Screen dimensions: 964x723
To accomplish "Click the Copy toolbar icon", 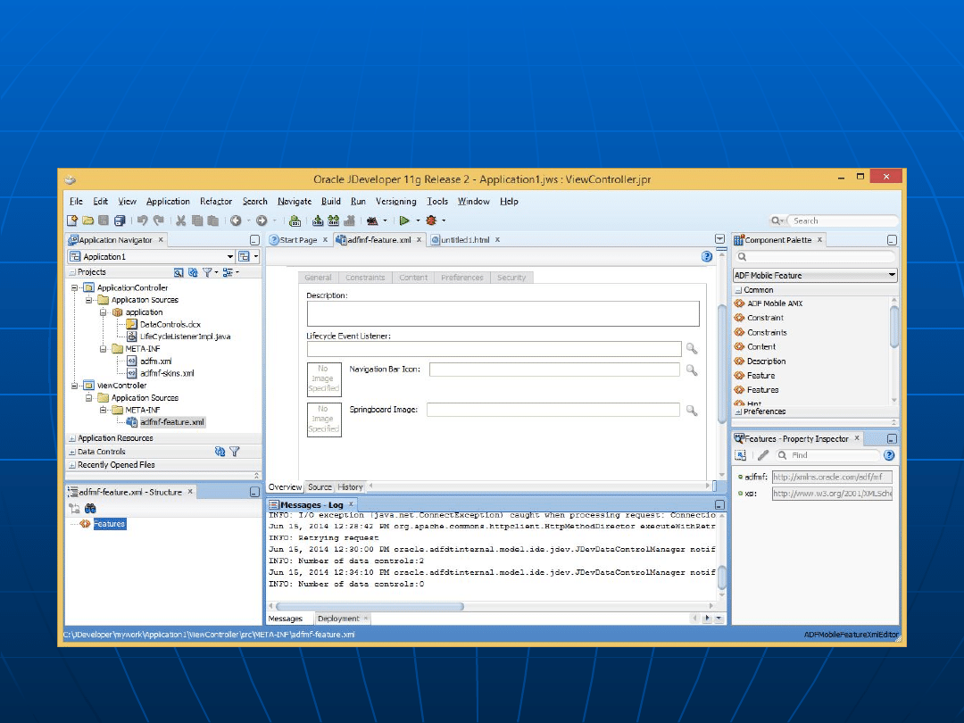I will (x=197, y=220).
